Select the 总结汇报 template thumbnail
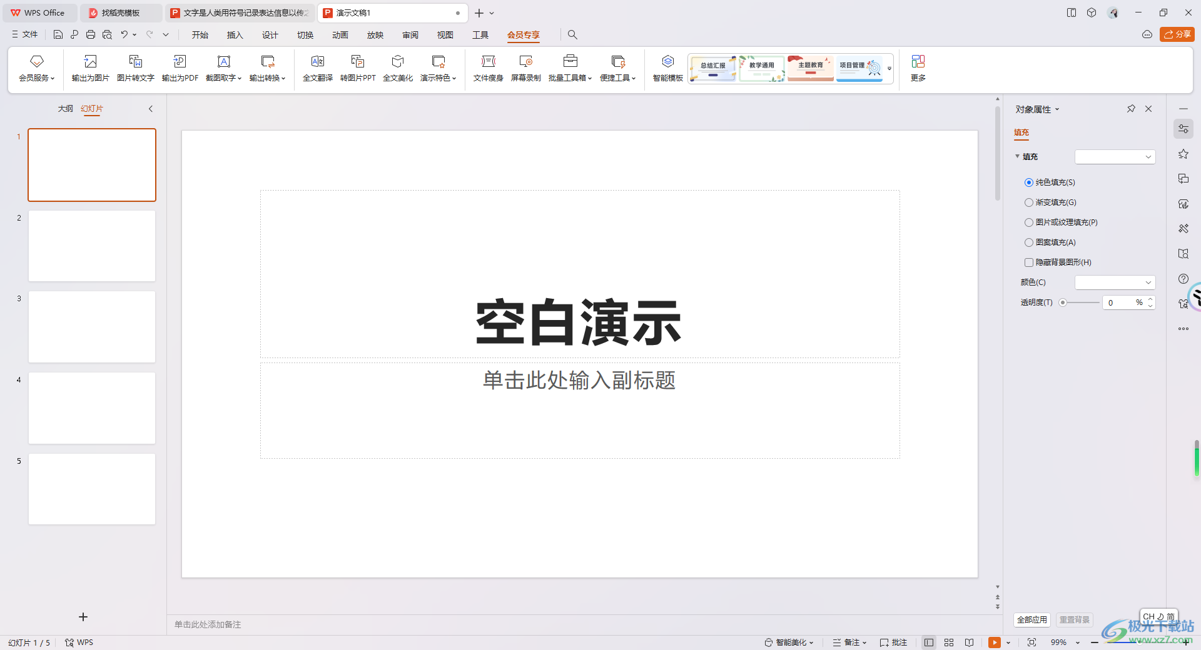The width and height of the screenshot is (1201, 650). pos(713,68)
